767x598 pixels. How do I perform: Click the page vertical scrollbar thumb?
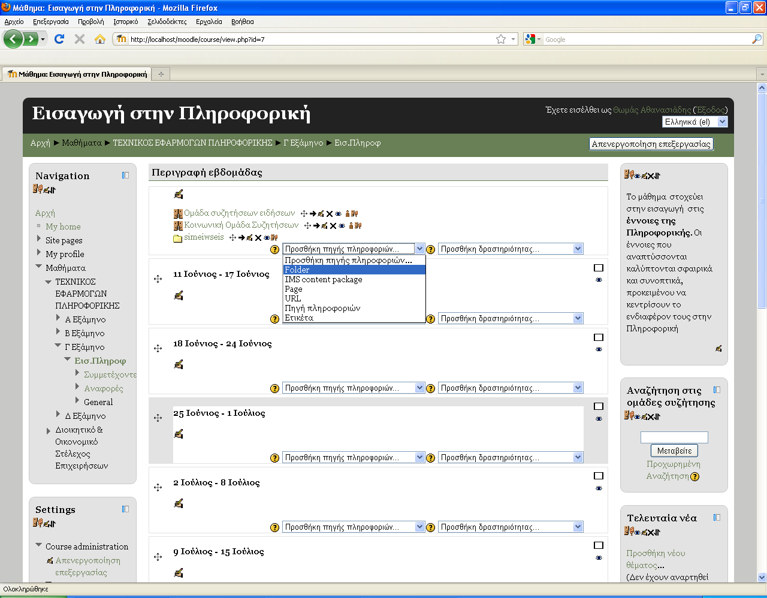[762, 201]
